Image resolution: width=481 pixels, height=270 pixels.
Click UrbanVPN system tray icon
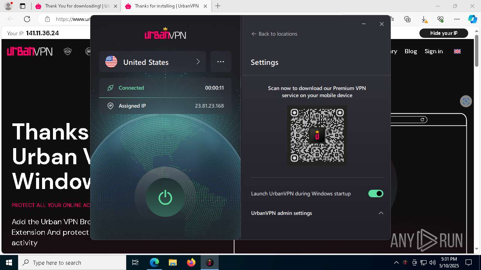click(405, 262)
